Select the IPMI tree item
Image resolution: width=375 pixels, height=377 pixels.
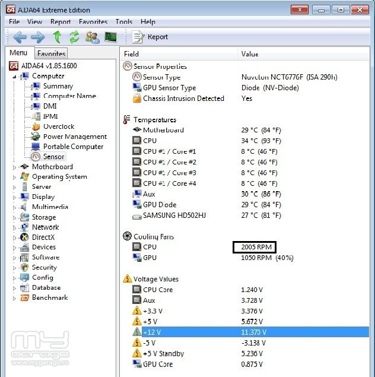pos(50,116)
